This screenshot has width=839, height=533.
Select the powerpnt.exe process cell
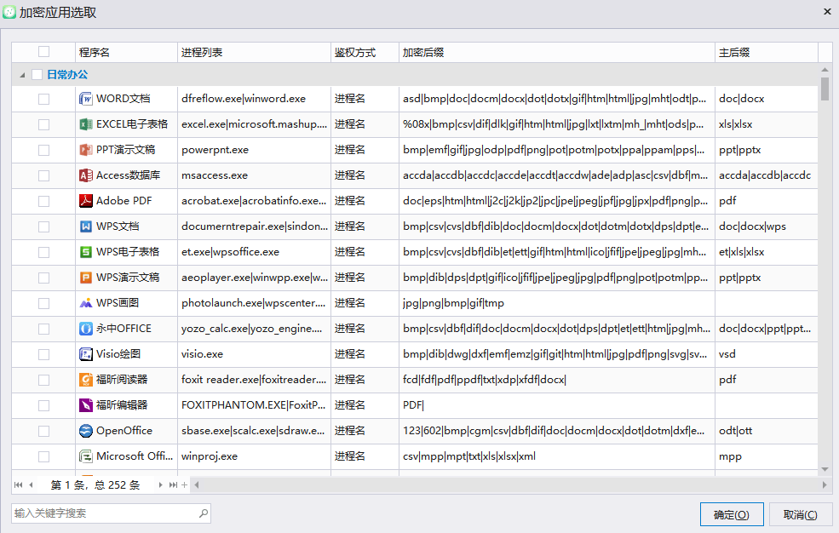click(x=254, y=150)
